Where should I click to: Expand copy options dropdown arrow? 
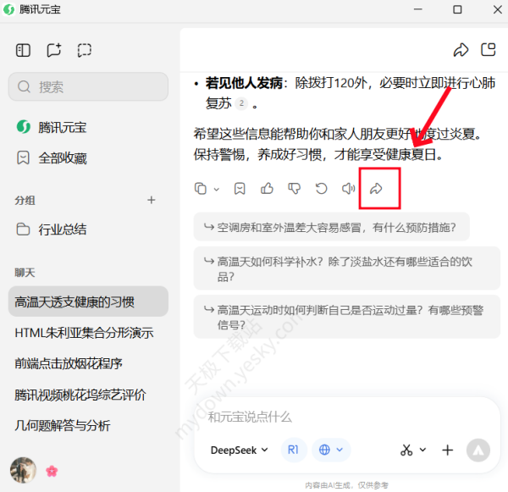tap(217, 189)
